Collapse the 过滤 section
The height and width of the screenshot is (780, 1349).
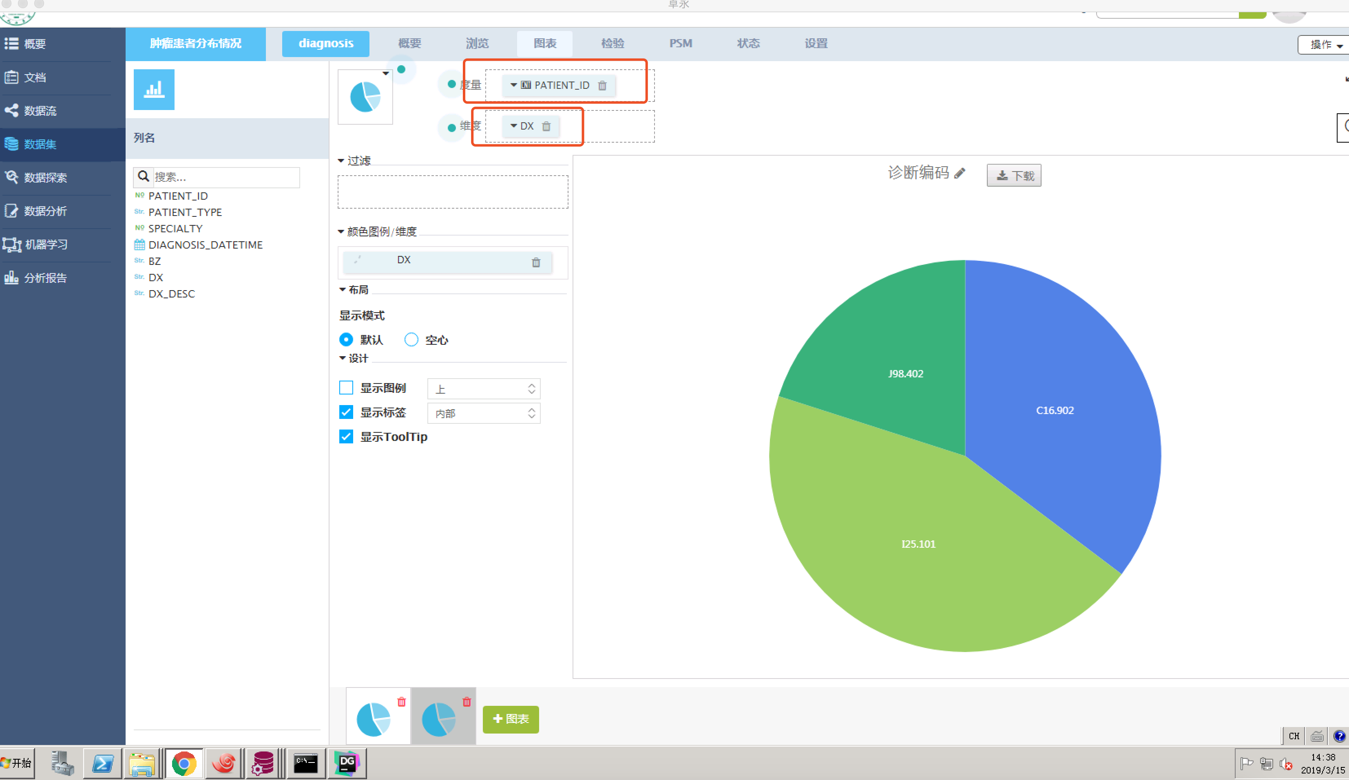pos(341,161)
